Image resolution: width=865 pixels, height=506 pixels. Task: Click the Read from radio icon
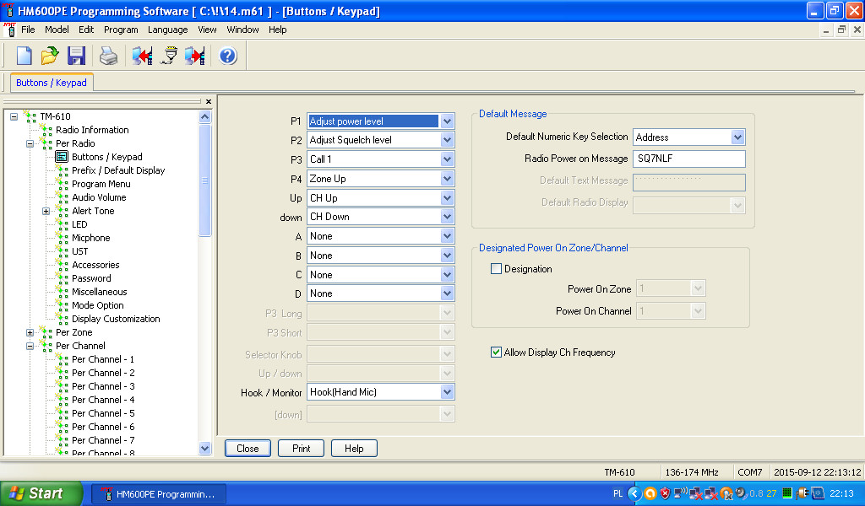point(142,56)
